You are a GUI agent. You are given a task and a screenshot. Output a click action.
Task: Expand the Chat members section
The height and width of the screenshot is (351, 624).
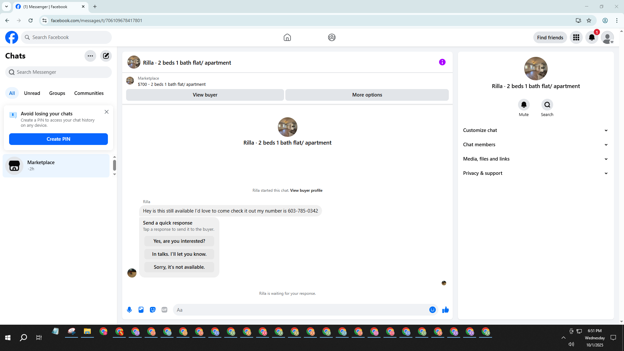click(x=536, y=145)
